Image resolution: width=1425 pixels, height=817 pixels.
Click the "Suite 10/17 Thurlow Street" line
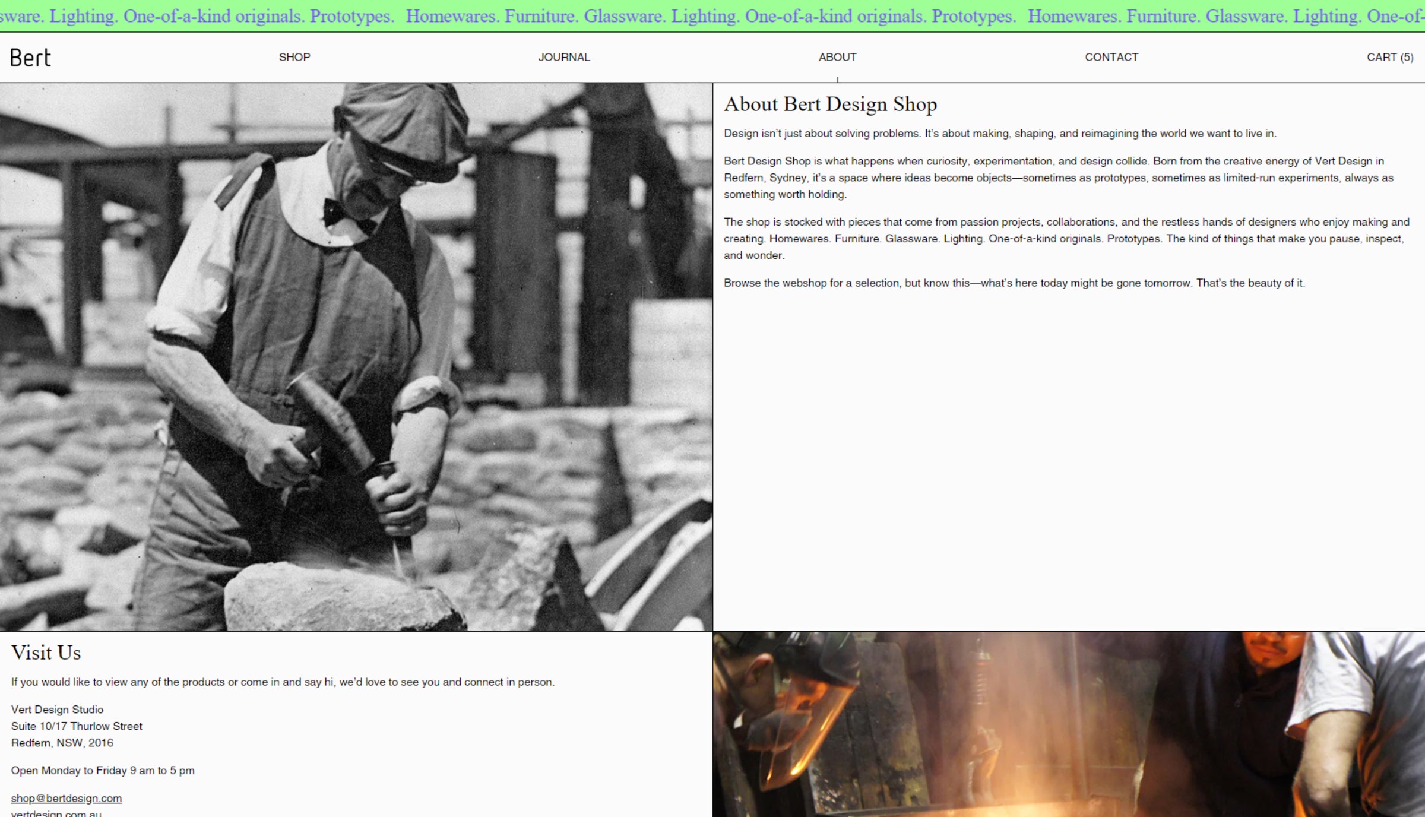tap(77, 726)
